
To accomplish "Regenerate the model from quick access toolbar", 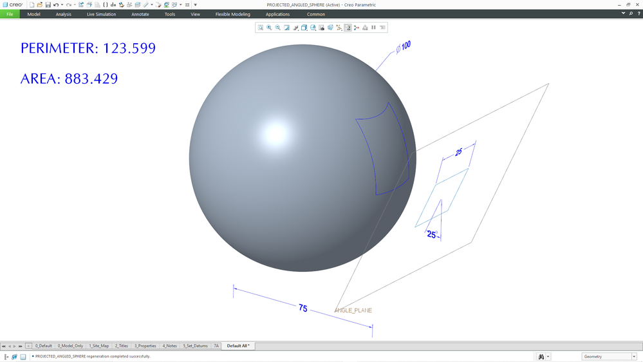I will coord(81,5).
